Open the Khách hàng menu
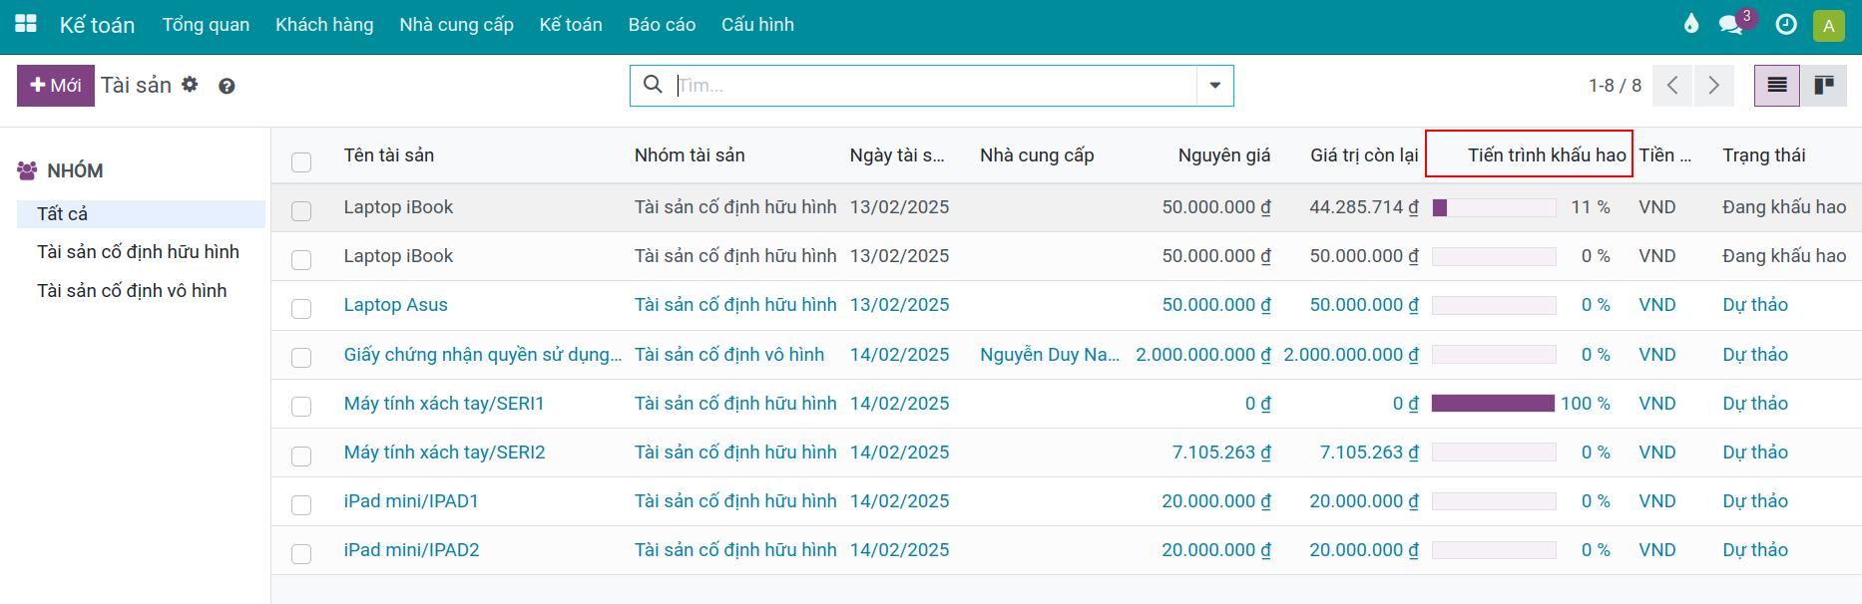 pos(324,25)
